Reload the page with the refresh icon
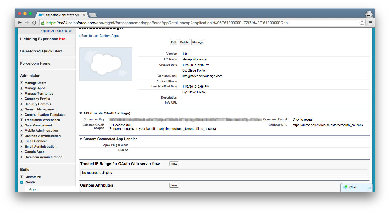Image resolution: width=390 pixels, height=213 pixels. [x=34, y=23]
